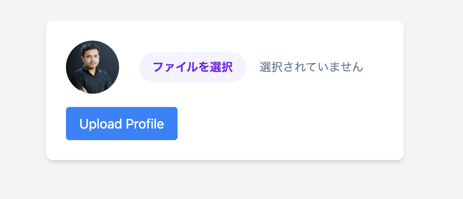This screenshot has width=463, height=199.
Task: Hit Upload Profile below the avatar
Action: [122, 124]
